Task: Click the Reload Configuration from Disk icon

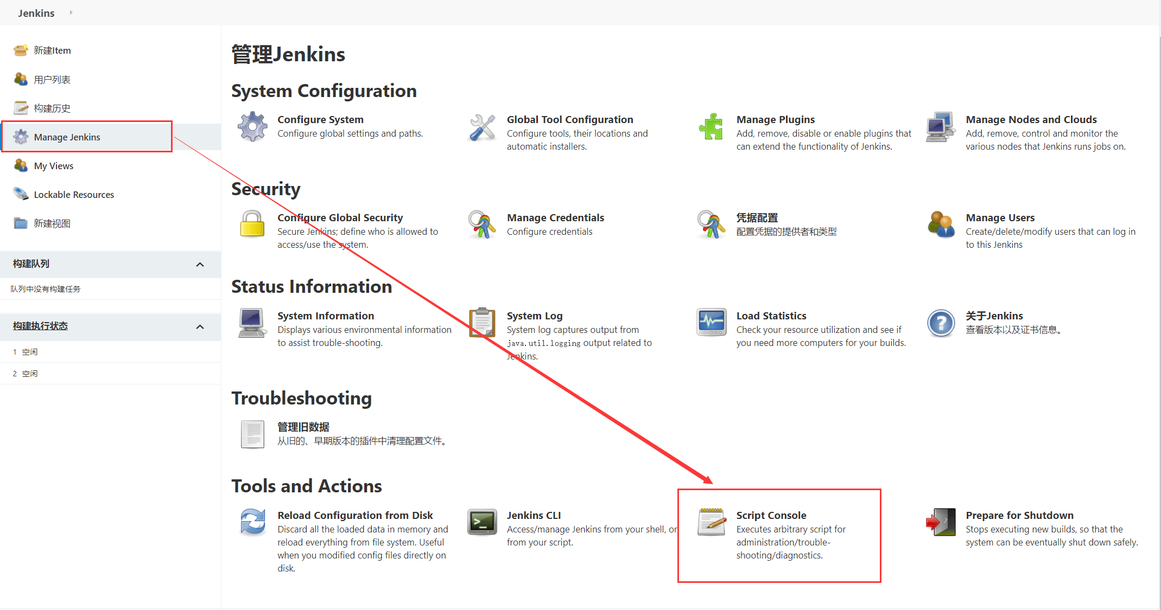Action: pyautogui.click(x=252, y=522)
